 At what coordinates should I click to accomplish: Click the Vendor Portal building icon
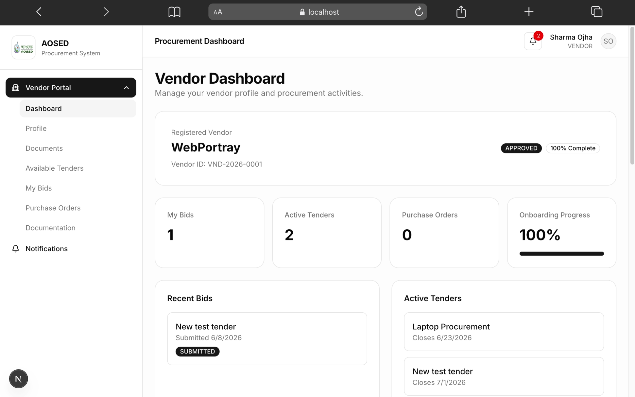pyautogui.click(x=16, y=88)
